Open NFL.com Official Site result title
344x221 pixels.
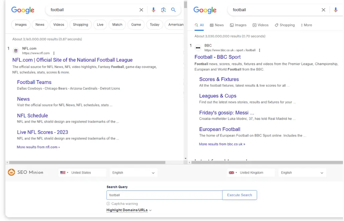[x=72, y=60]
